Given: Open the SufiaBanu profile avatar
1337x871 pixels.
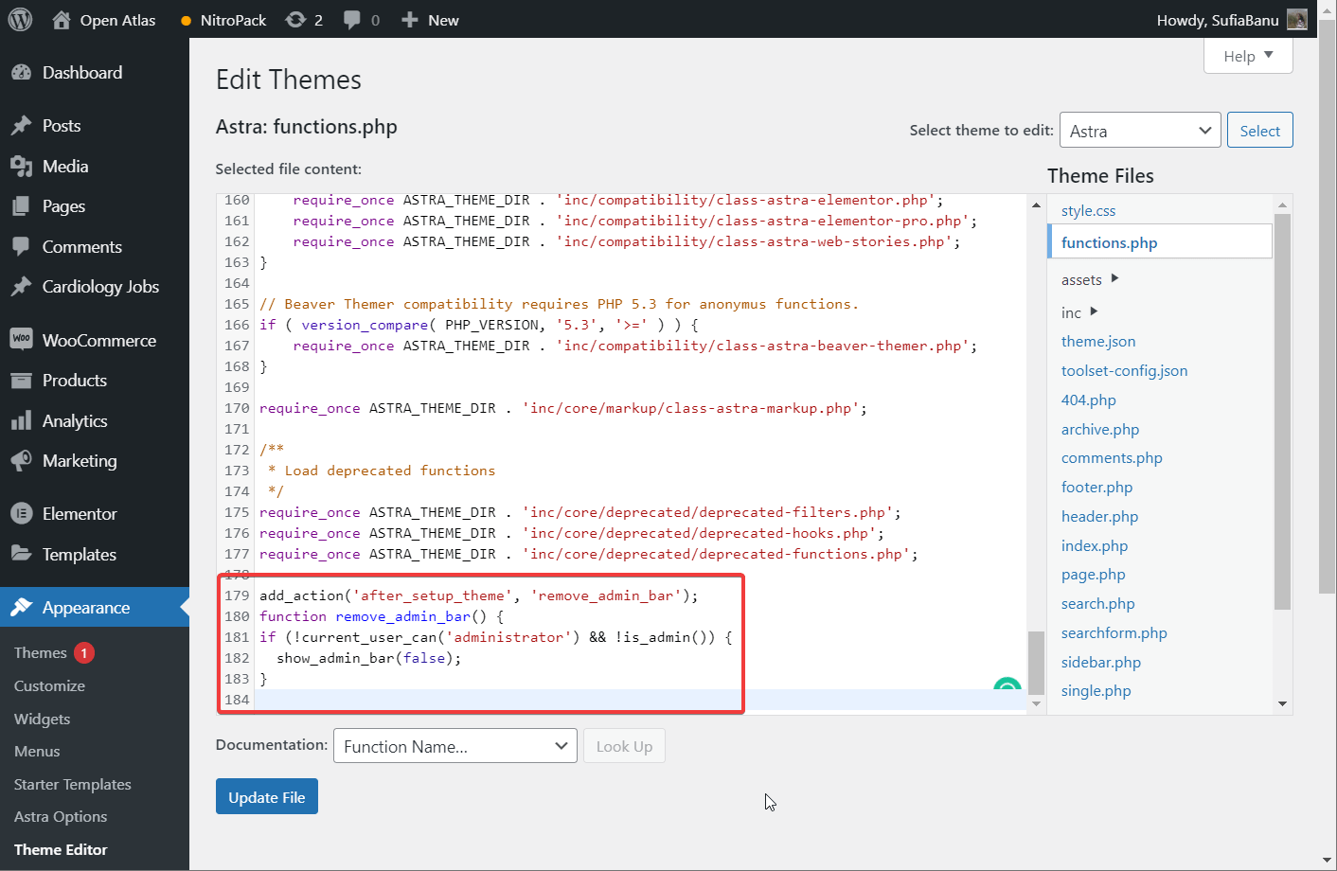Looking at the screenshot, I should (x=1297, y=19).
